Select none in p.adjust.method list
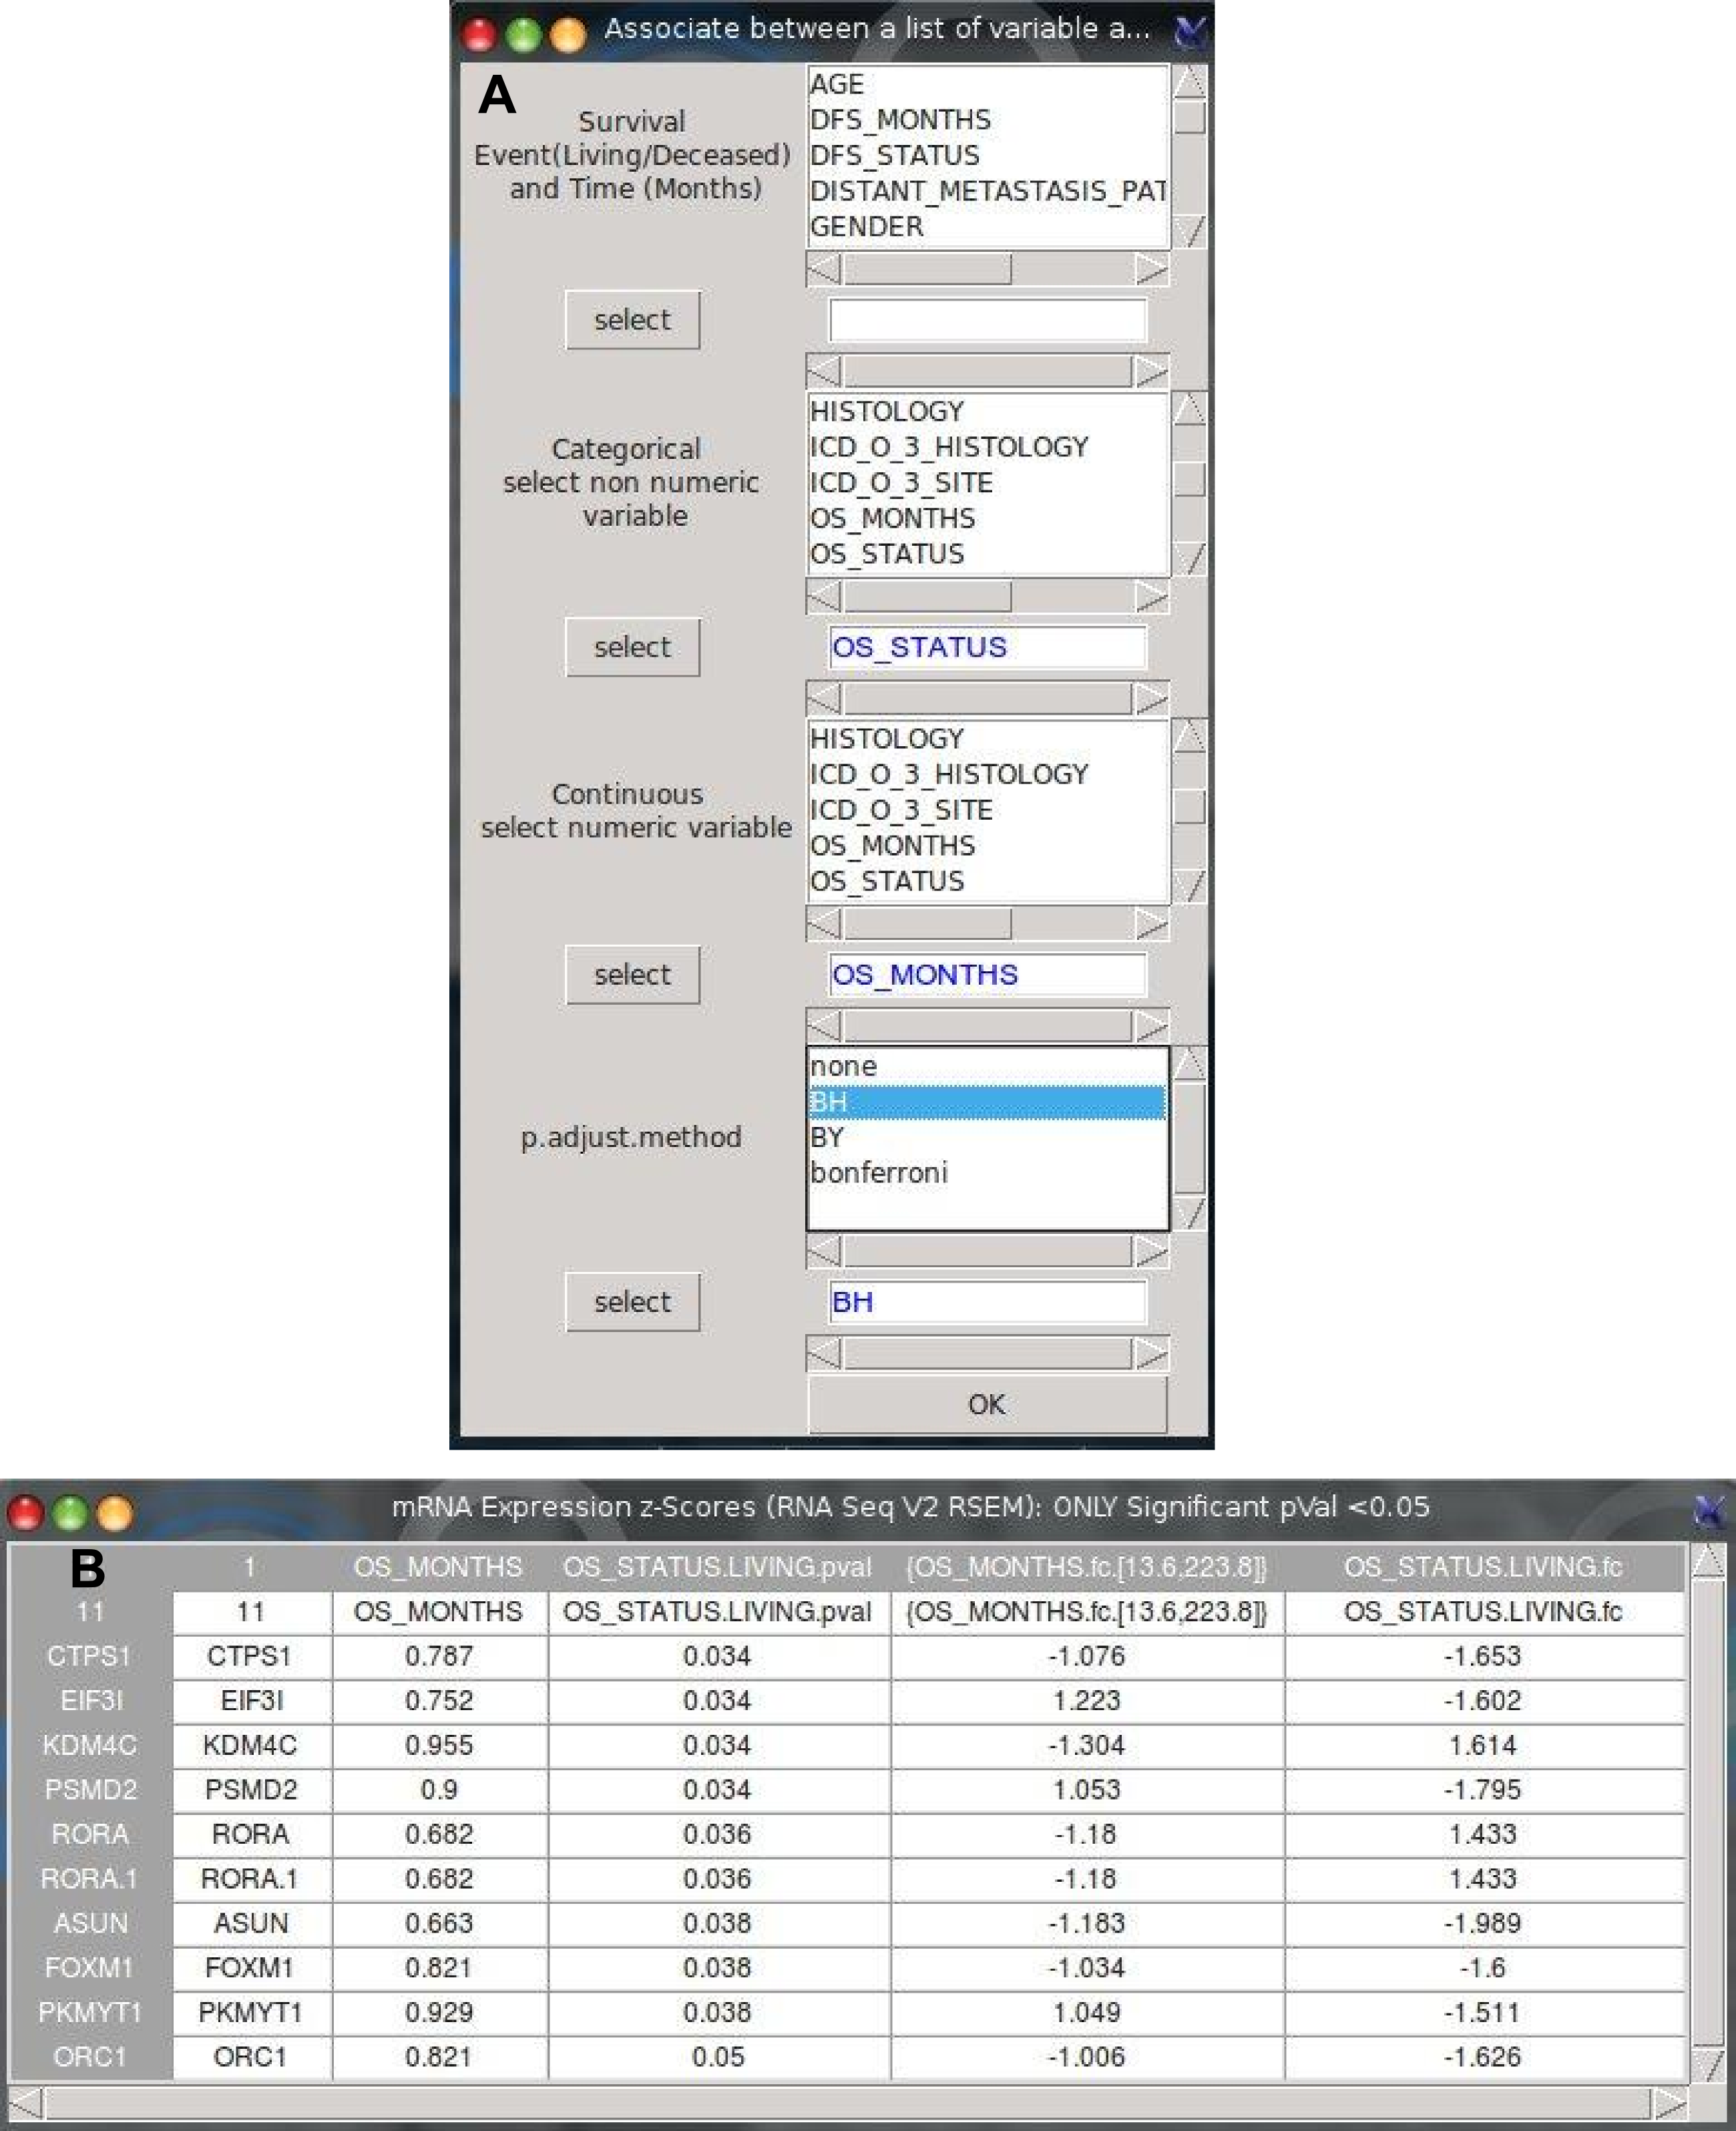 coord(843,1066)
